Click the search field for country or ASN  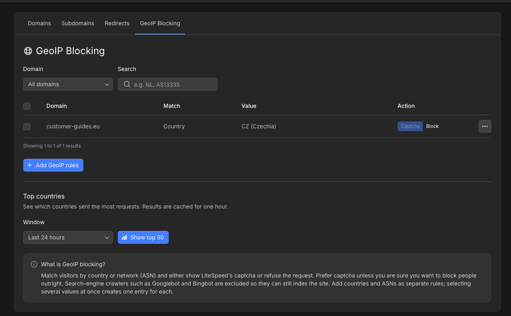coord(168,84)
